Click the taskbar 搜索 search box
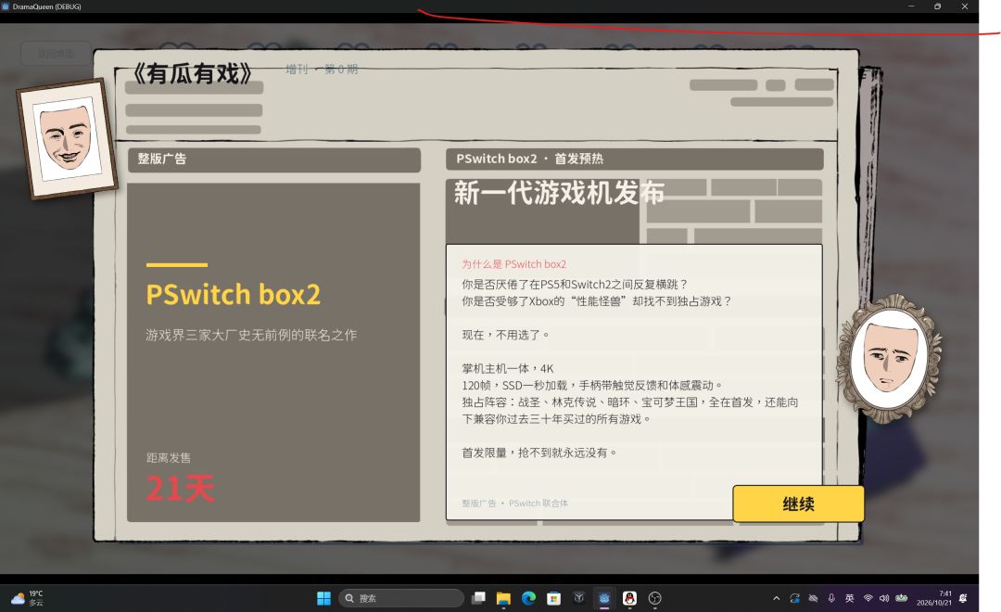This screenshot has height=612, width=1001. [x=401, y=598]
